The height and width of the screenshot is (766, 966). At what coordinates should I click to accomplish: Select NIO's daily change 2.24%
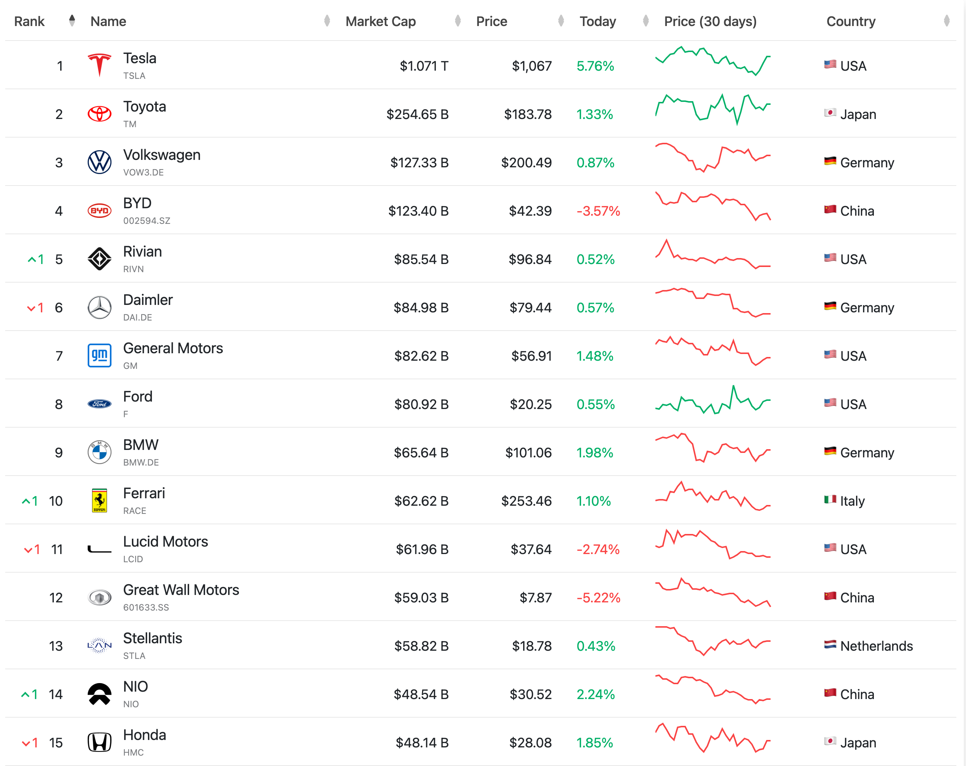coord(596,694)
